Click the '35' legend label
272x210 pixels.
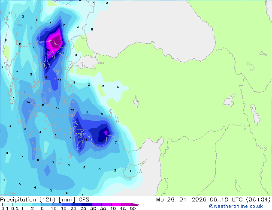pos(103,208)
